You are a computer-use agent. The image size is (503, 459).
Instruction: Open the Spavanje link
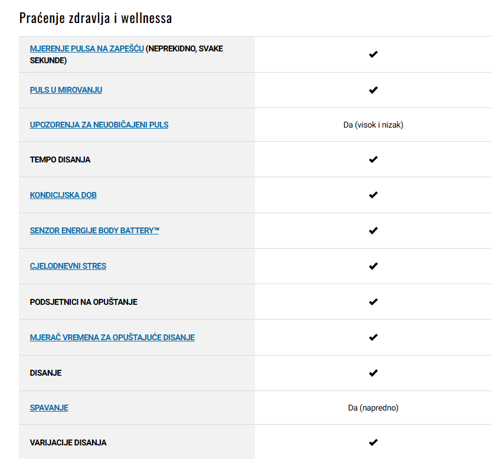[49, 408]
